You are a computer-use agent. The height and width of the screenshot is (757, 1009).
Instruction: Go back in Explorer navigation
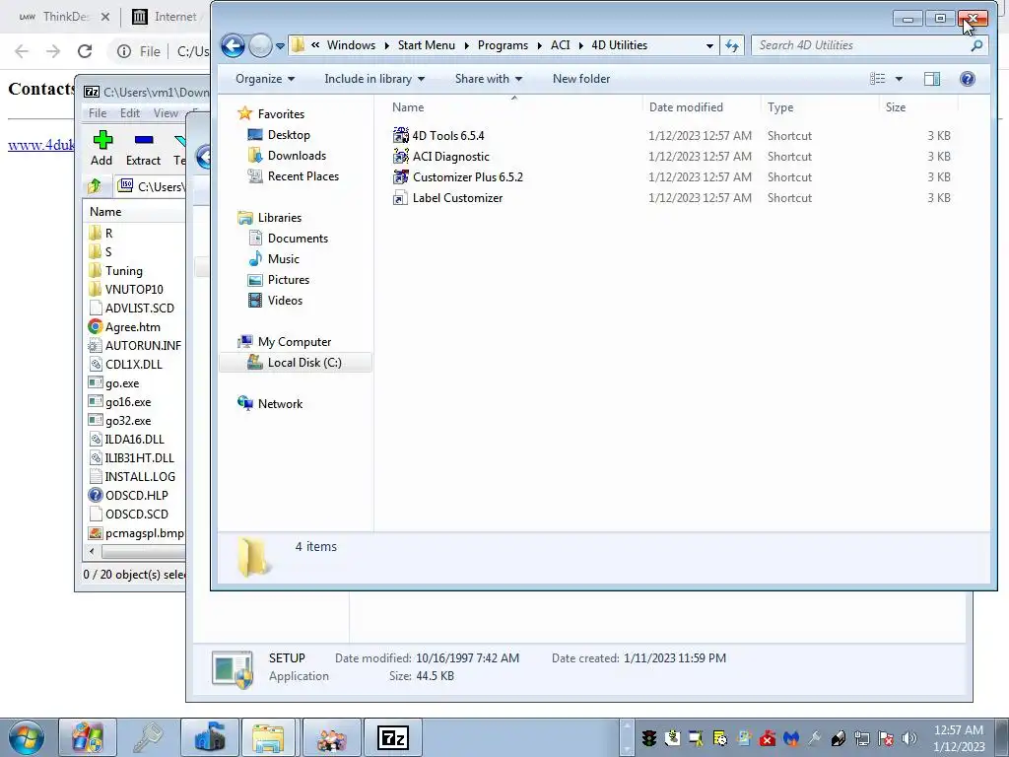tap(233, 45)
